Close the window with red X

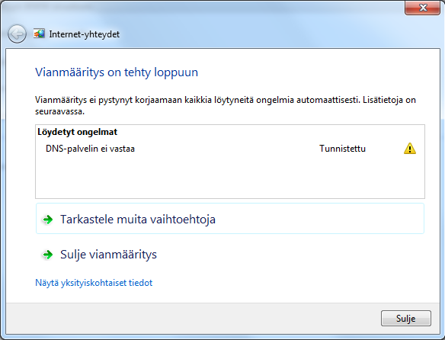point(423,8)
